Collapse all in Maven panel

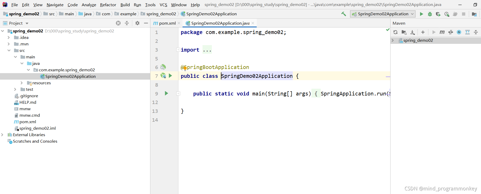(x=476, y=32)
